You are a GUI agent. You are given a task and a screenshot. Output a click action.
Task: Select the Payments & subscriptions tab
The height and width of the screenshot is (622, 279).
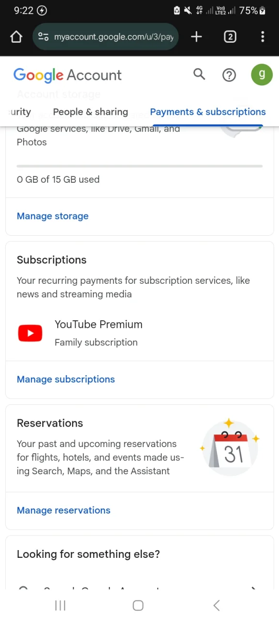tap(208, 112)
